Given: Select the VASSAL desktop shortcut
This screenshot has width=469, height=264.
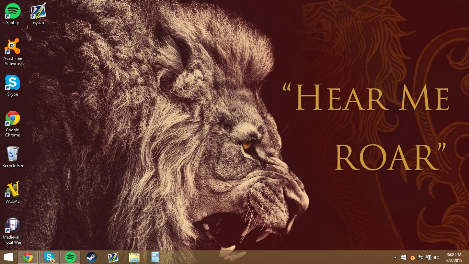Looking at the screenshot, I should 13,193.
